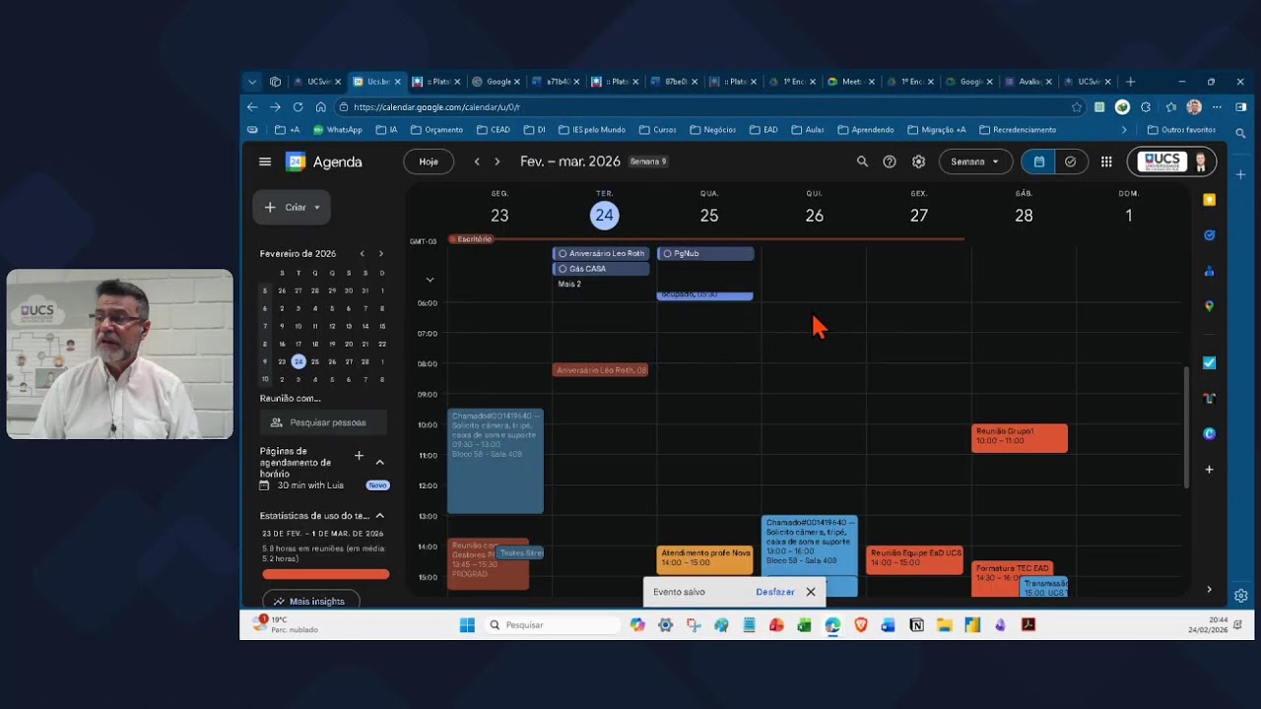
Task: Open the 'Criar' create dropdown
Action: (x=292, y=207)
